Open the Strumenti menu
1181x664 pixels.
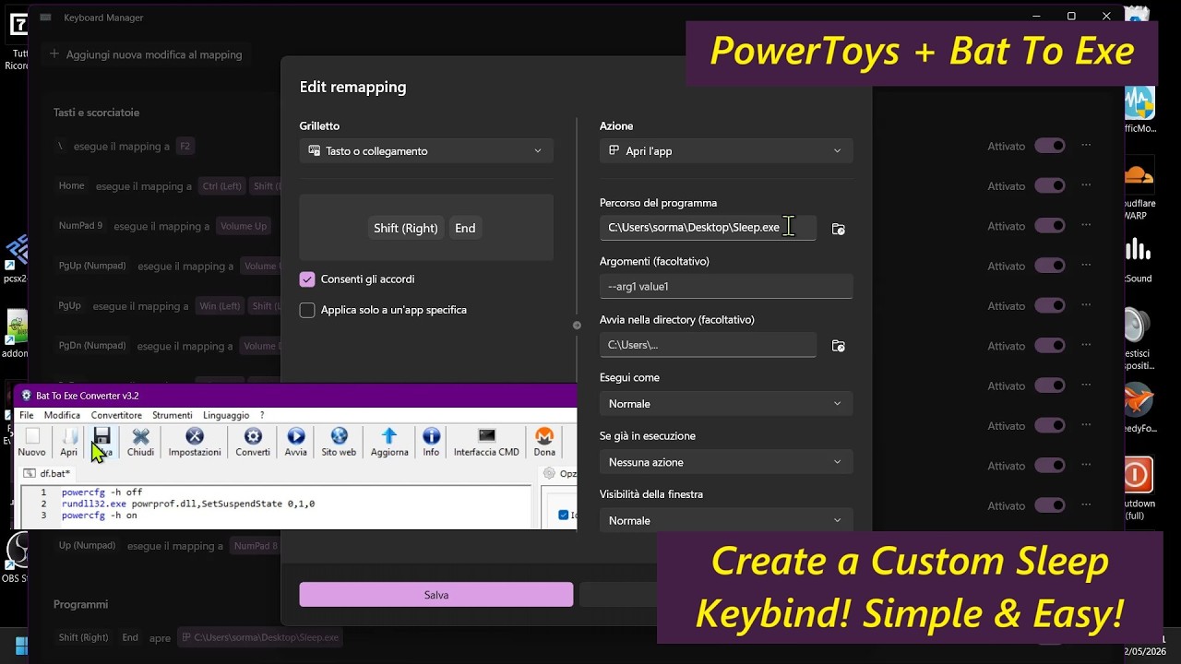click(x=173, y=415)
